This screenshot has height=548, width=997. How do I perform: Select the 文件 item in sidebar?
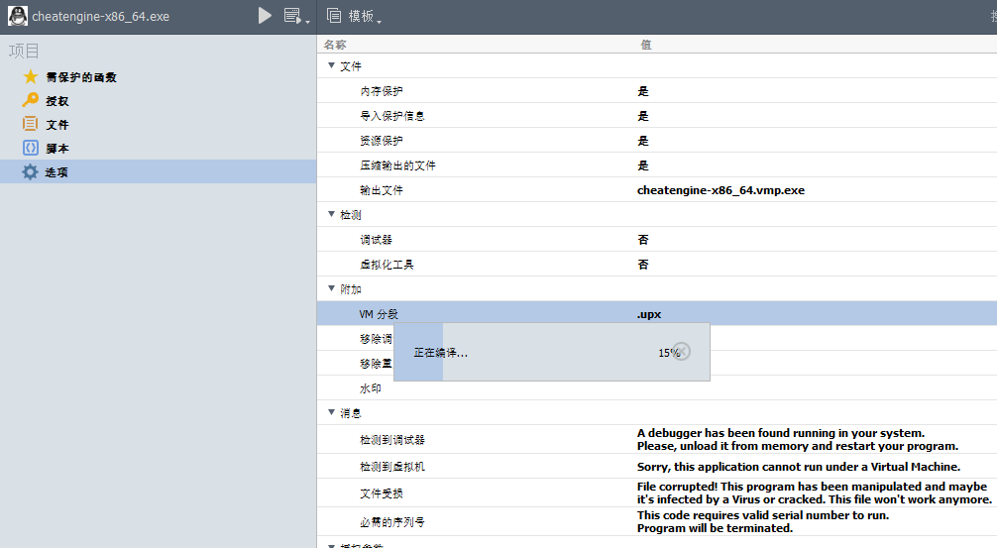tap(158, 125)
